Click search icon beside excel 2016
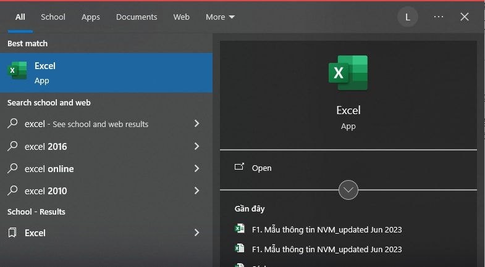485x267 pixels. (12, 146)
